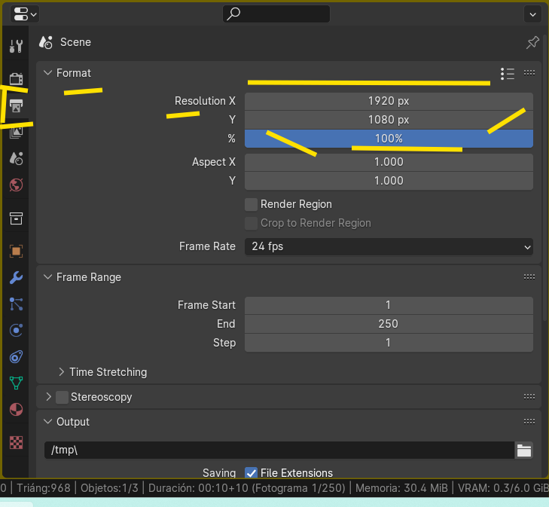Browse for output folder with folder icon
The height and width of the screenshot is (507, 549).
[x=524, y=450]
